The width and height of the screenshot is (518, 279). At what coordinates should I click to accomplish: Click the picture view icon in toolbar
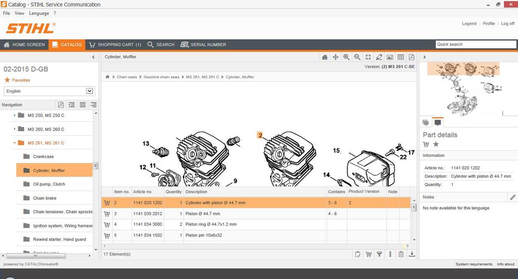pyautogui.click(x=390, y=58)
